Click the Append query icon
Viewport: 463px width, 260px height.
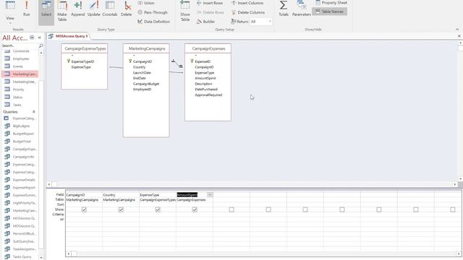click(78, 9)
